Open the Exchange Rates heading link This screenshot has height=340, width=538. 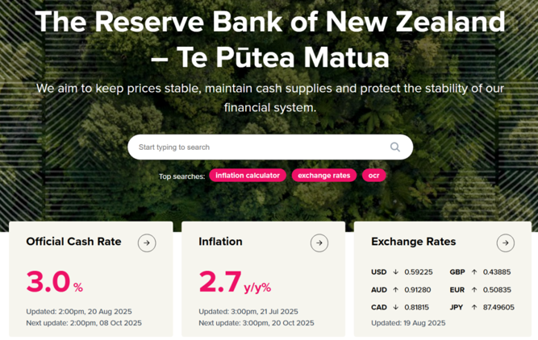(x=414, y=242)
